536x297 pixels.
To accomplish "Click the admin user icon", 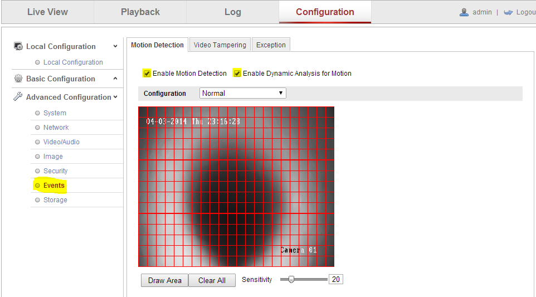I will pyautogui.click(x=464, y=12).
